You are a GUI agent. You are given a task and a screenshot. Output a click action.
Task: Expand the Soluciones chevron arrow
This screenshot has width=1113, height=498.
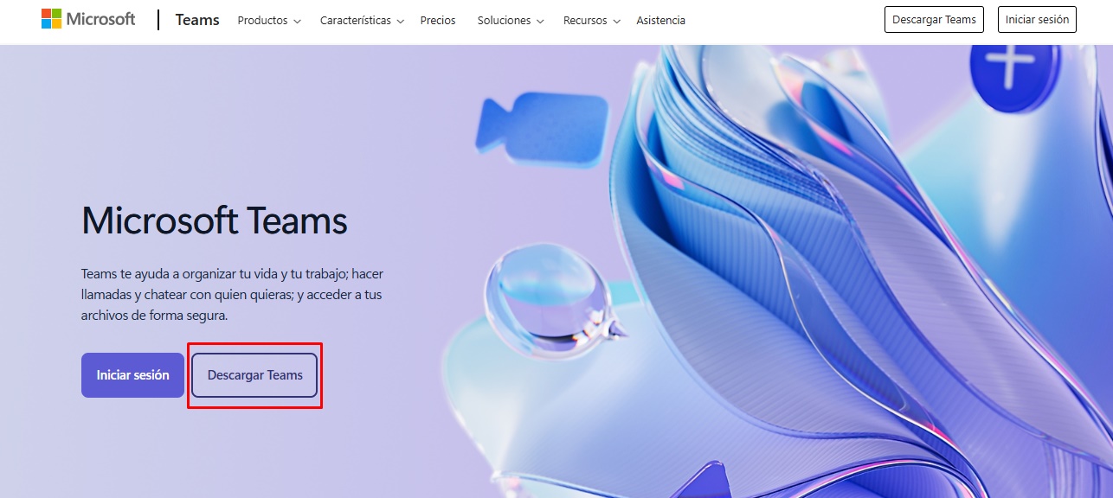pos(540,21)
